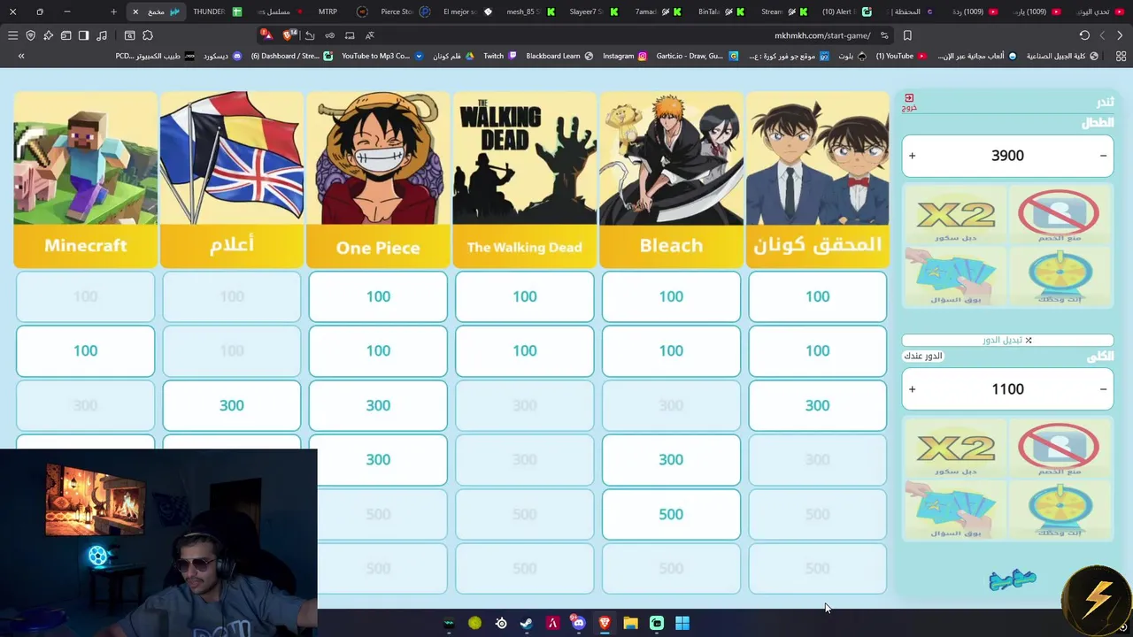
Task: Use the bottom team's X2 double score power-up
Action: point(956,449)
